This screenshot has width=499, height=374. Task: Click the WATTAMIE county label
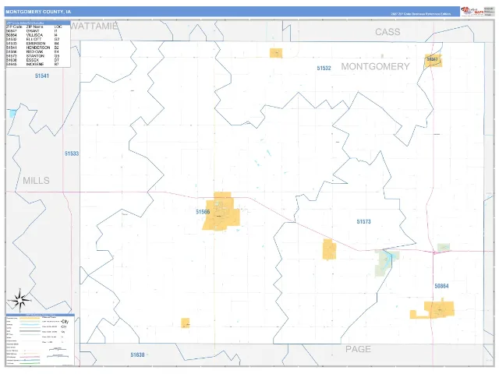point(94,26)
